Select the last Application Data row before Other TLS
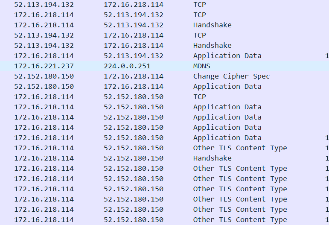Image resolution: width=329 pixels, height=225 pixels. [165, 137]
